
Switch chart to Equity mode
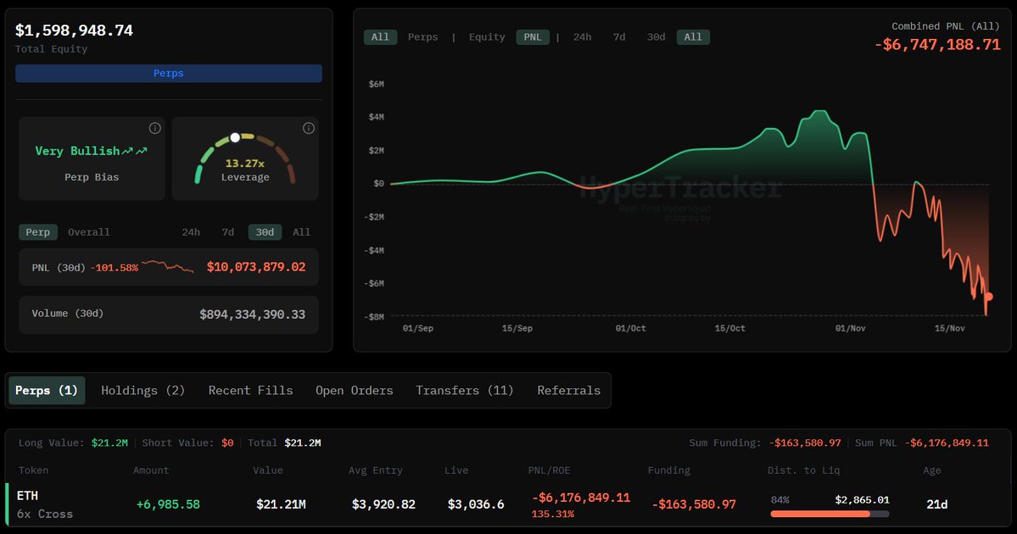487,37
